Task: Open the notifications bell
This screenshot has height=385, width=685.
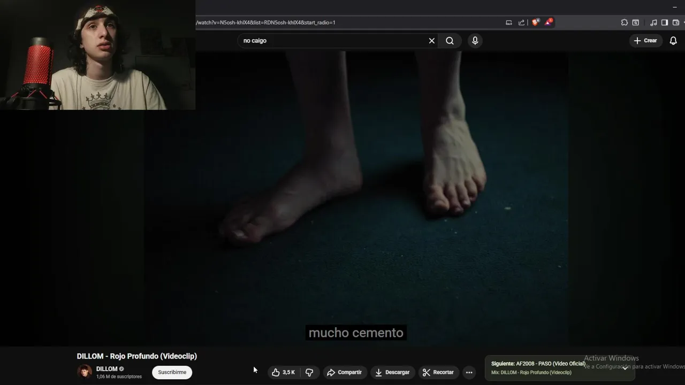Action: [x=673, y=41]
